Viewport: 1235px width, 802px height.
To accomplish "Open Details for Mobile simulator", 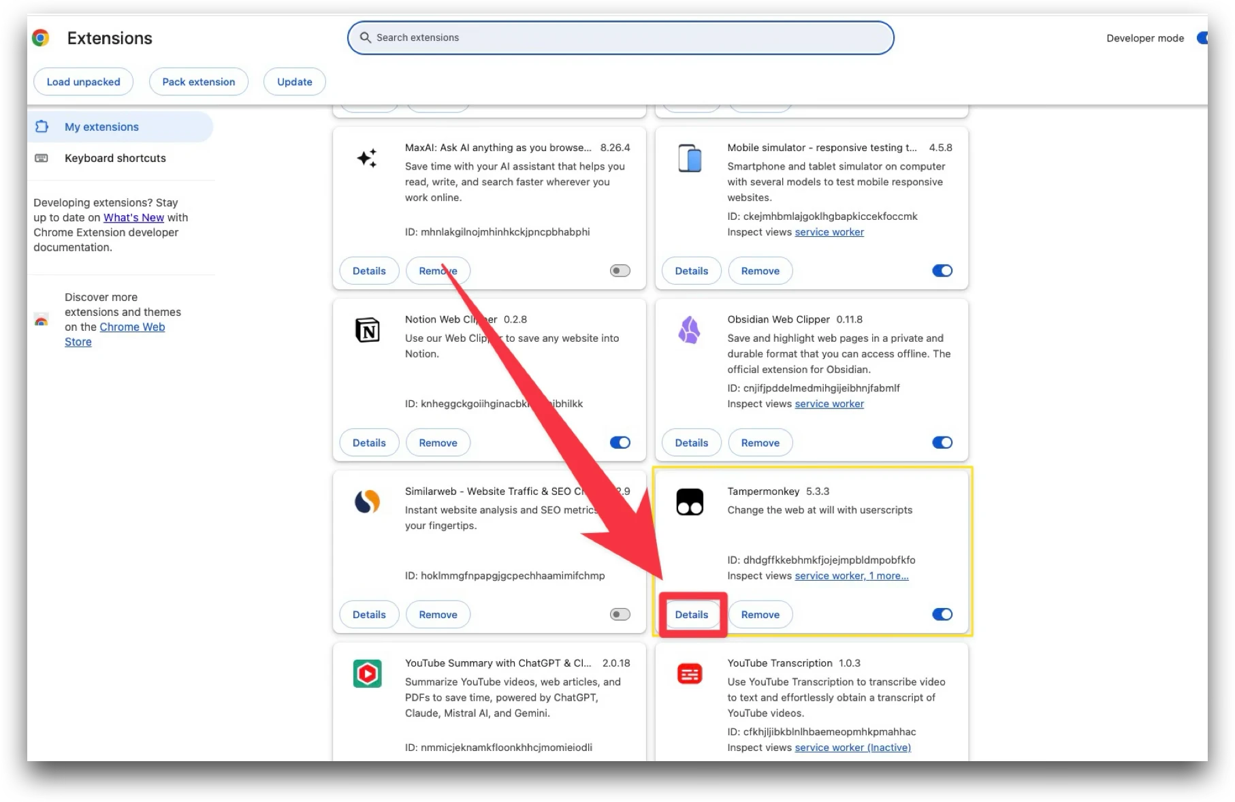I will 692,271.
